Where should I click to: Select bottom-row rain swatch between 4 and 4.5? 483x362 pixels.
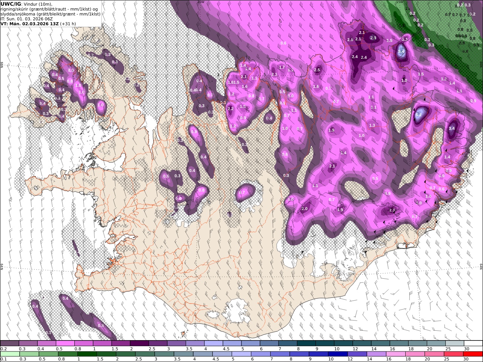coord(203,354)
